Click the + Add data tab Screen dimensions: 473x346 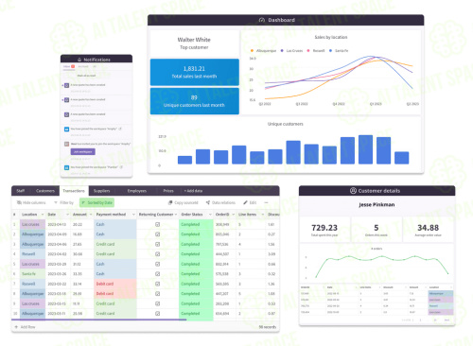[193, 191]
